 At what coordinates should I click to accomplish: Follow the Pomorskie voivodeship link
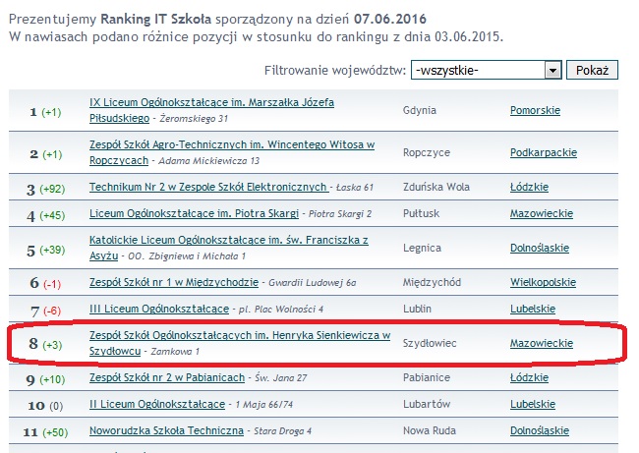535,110
